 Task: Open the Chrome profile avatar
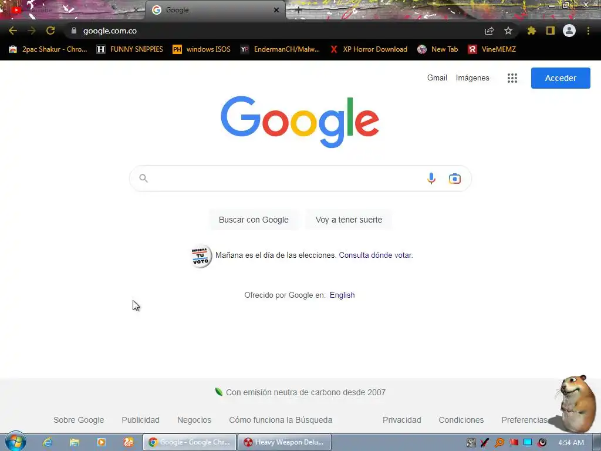pos(569,31)
